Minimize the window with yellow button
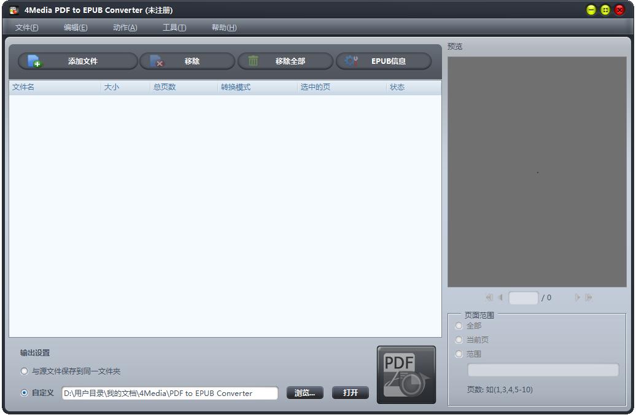This screenshot has width=636, height=415. [x=591, y=10]
